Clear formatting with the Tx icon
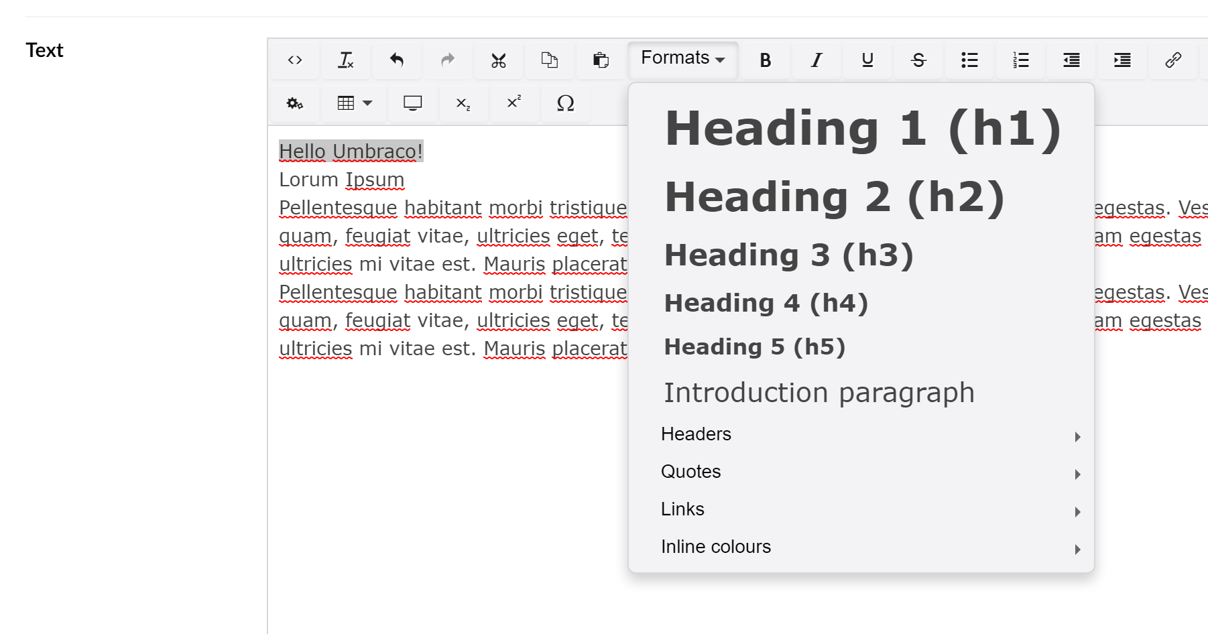Image resolution: width=1208 pixels, height=634 pixels. 346,60
